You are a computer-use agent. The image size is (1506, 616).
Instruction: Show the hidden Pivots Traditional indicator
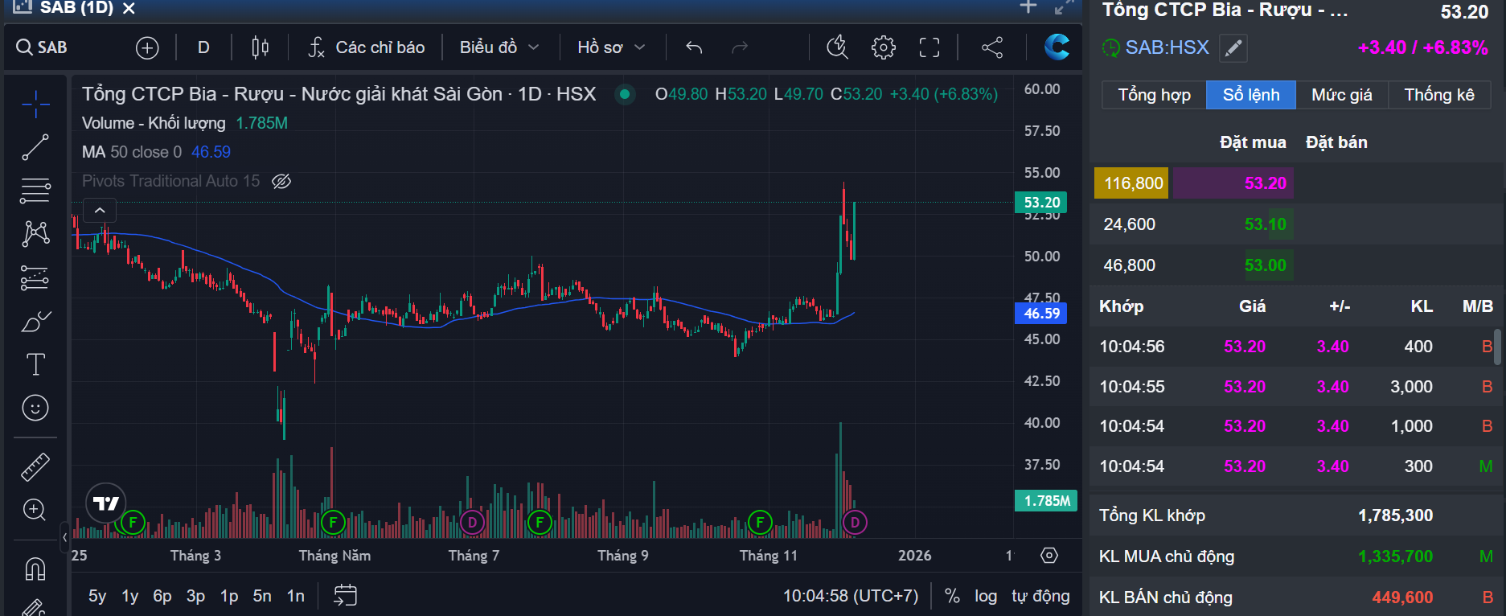tap(281, 181)
